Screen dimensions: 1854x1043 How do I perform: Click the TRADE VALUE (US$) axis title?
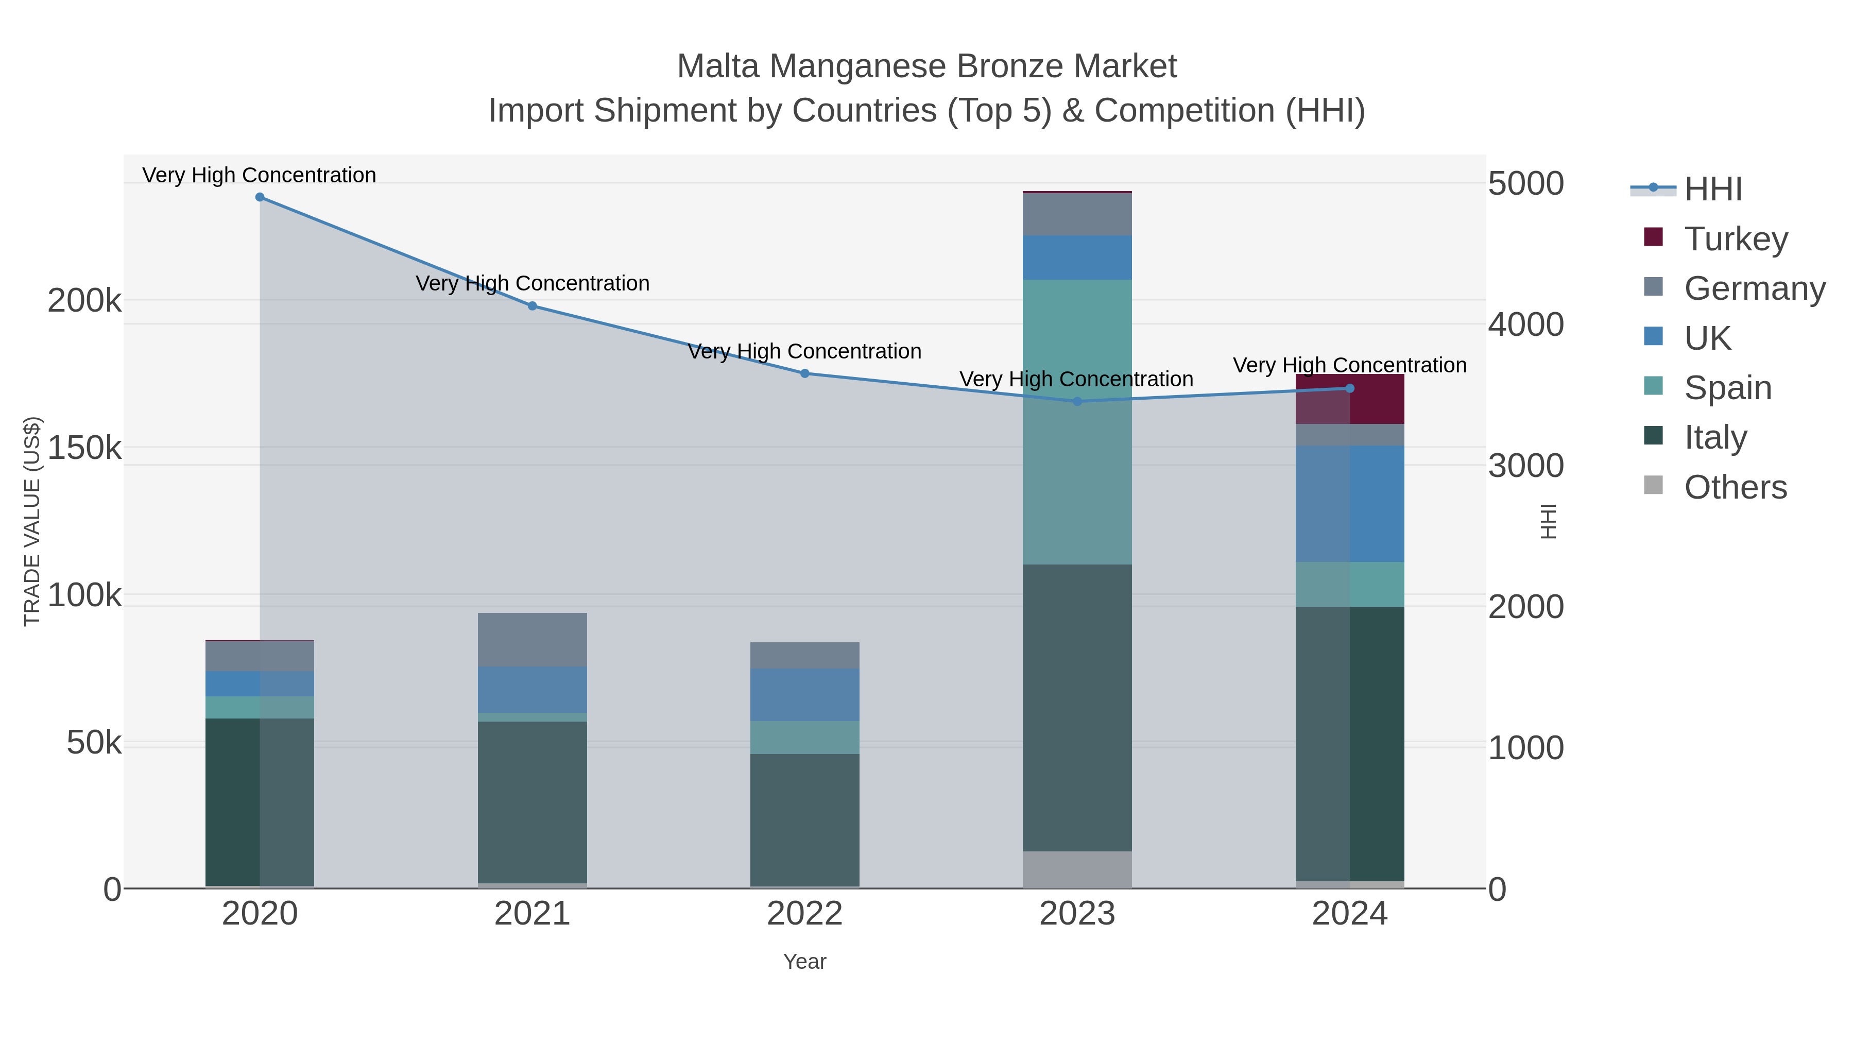pyautogui.click(x=32, y=521)
